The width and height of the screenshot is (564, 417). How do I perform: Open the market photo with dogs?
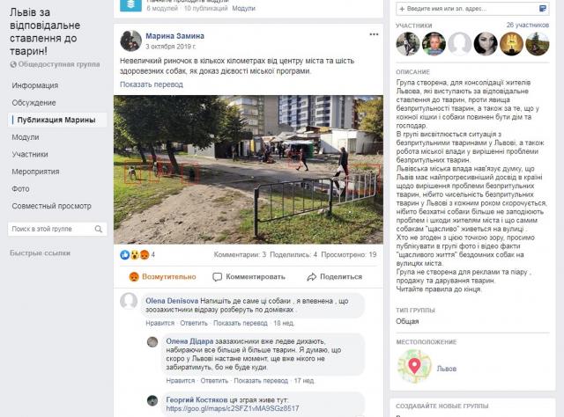(249, 170)
